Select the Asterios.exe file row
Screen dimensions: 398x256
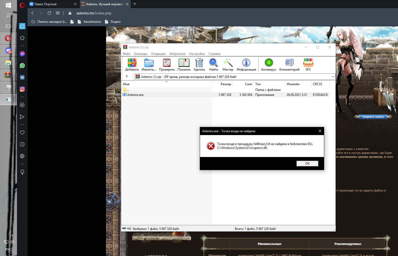(x=225, y=95)
